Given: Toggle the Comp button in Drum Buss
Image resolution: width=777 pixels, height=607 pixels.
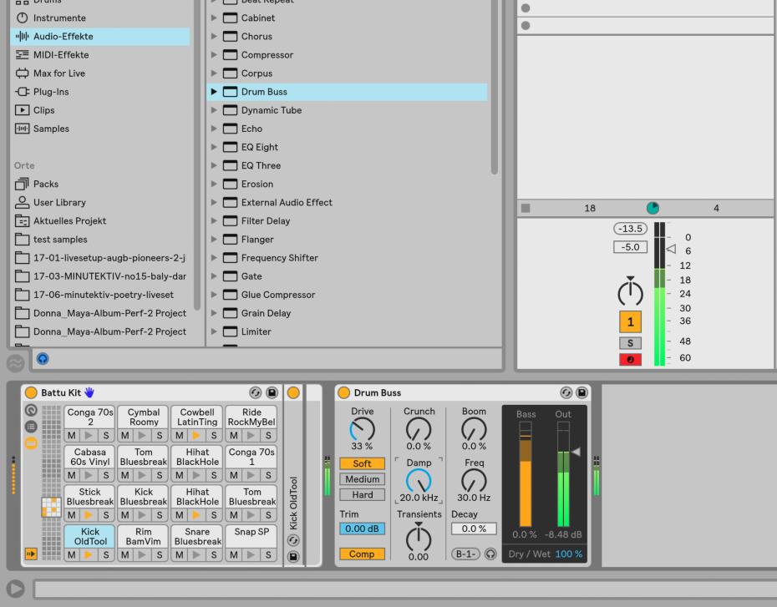Looking at the screenshot, I should coord(362,554).
